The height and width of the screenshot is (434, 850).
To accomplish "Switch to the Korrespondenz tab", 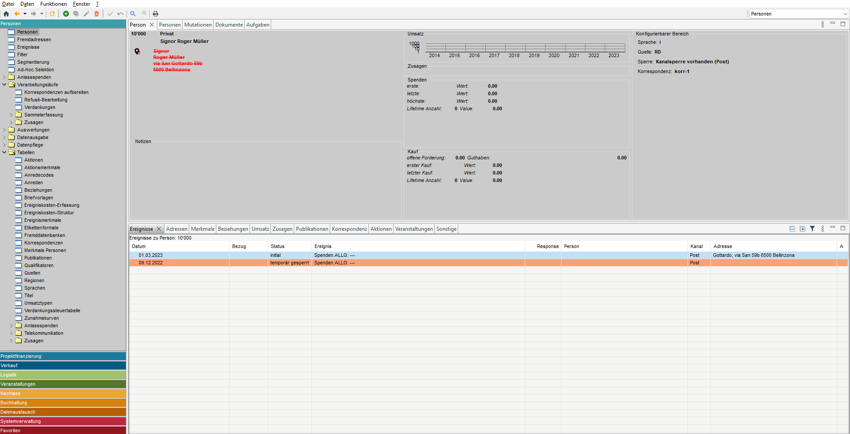I will 349,229.
